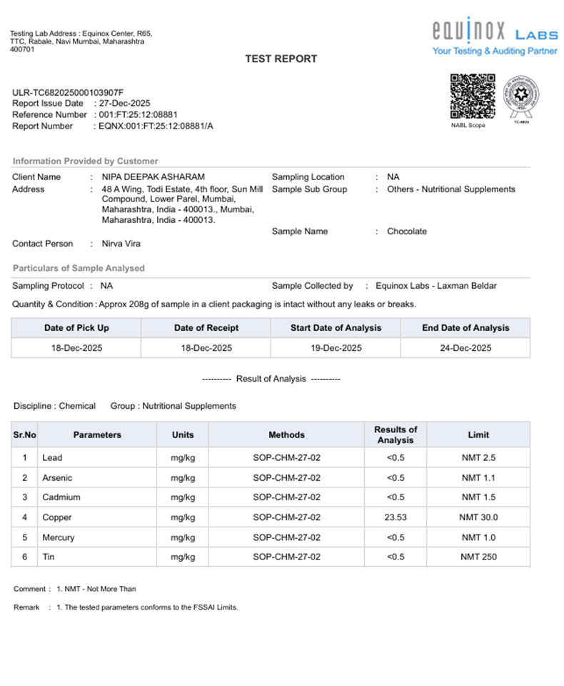The width and height of the screenshot is (564, 686).
Task: Click the Limit column header
Action: coord(479,434)
